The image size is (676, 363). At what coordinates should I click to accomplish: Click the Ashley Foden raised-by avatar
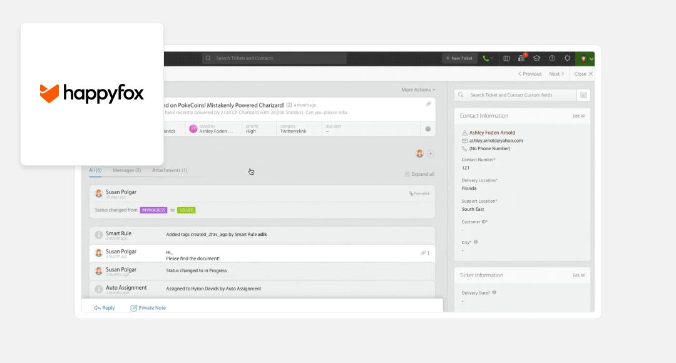[193, 128]
